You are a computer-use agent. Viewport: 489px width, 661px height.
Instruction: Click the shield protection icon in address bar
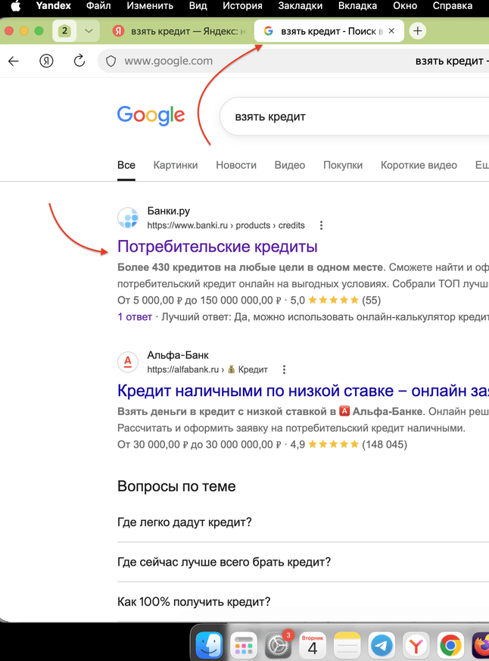tap(111, 61)
